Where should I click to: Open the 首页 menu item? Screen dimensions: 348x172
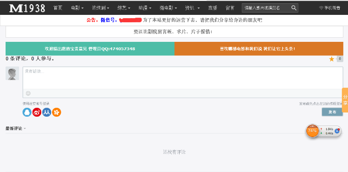point(58,8)
